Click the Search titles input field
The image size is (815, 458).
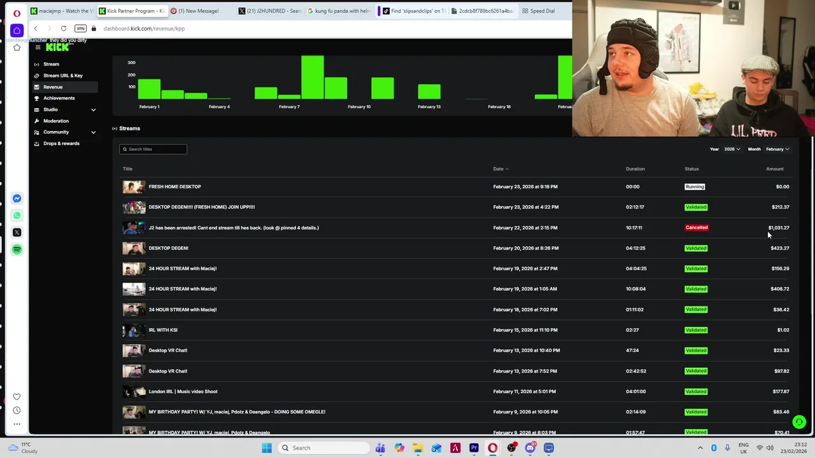153,149
